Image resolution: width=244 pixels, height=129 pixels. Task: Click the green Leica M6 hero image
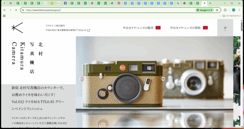point(154,82)
